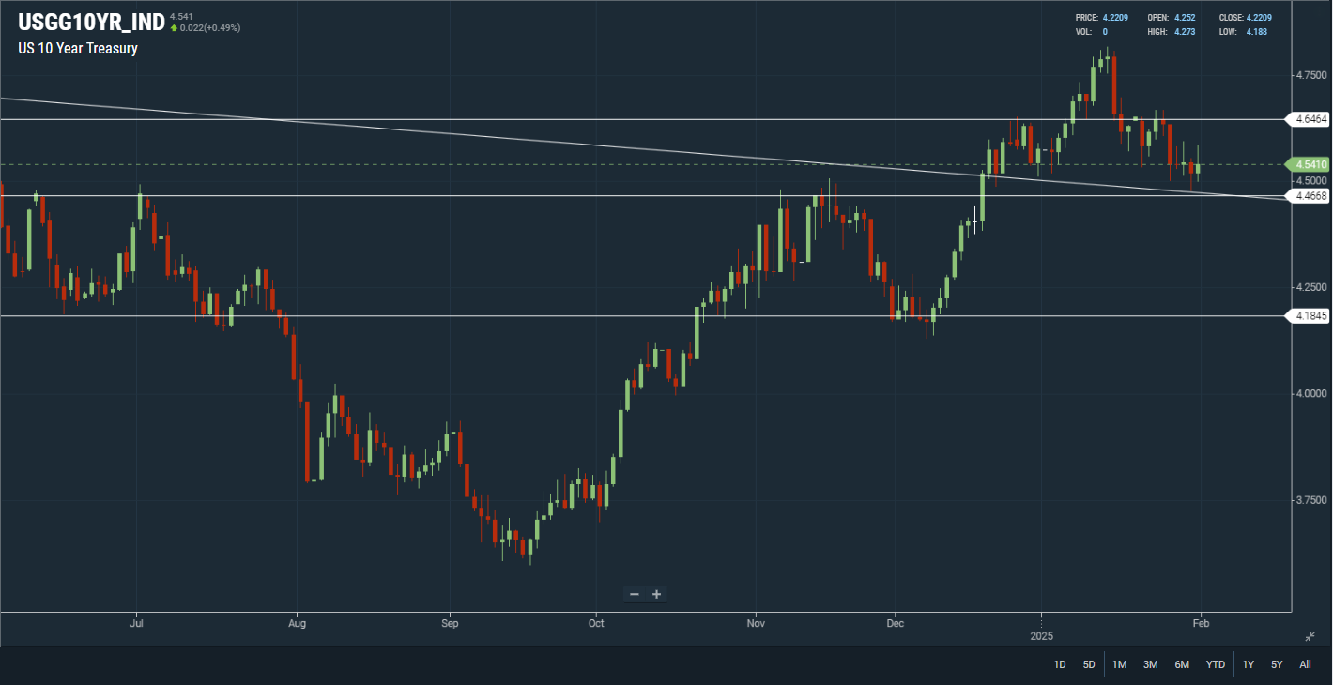Click the US 10 Year Treasury label
The height and width of the screenshot is (685, 1333).
click(x=78, y=49)
